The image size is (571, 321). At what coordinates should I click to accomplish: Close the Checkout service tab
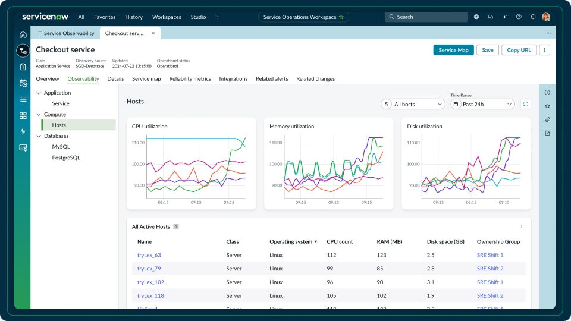pos(153,33)
